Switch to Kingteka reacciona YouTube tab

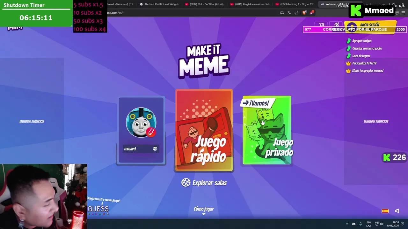(x=250, y=4)
